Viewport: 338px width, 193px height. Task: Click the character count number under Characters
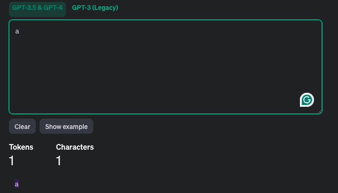[x=59, y=161]
